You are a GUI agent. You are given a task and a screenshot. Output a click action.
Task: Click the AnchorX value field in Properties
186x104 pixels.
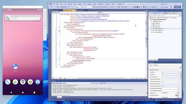coord(170,72)
